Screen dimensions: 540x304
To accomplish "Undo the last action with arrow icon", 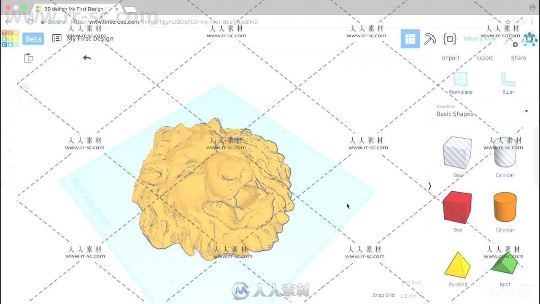I will pos(87,57).
